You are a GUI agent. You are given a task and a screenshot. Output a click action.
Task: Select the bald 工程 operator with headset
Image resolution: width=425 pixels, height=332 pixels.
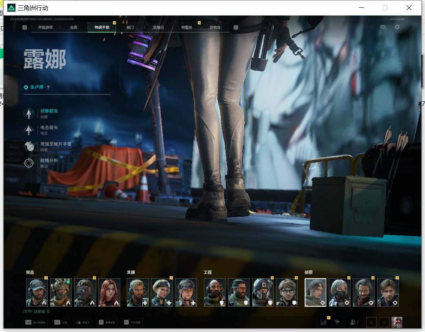tap(215, 292)
